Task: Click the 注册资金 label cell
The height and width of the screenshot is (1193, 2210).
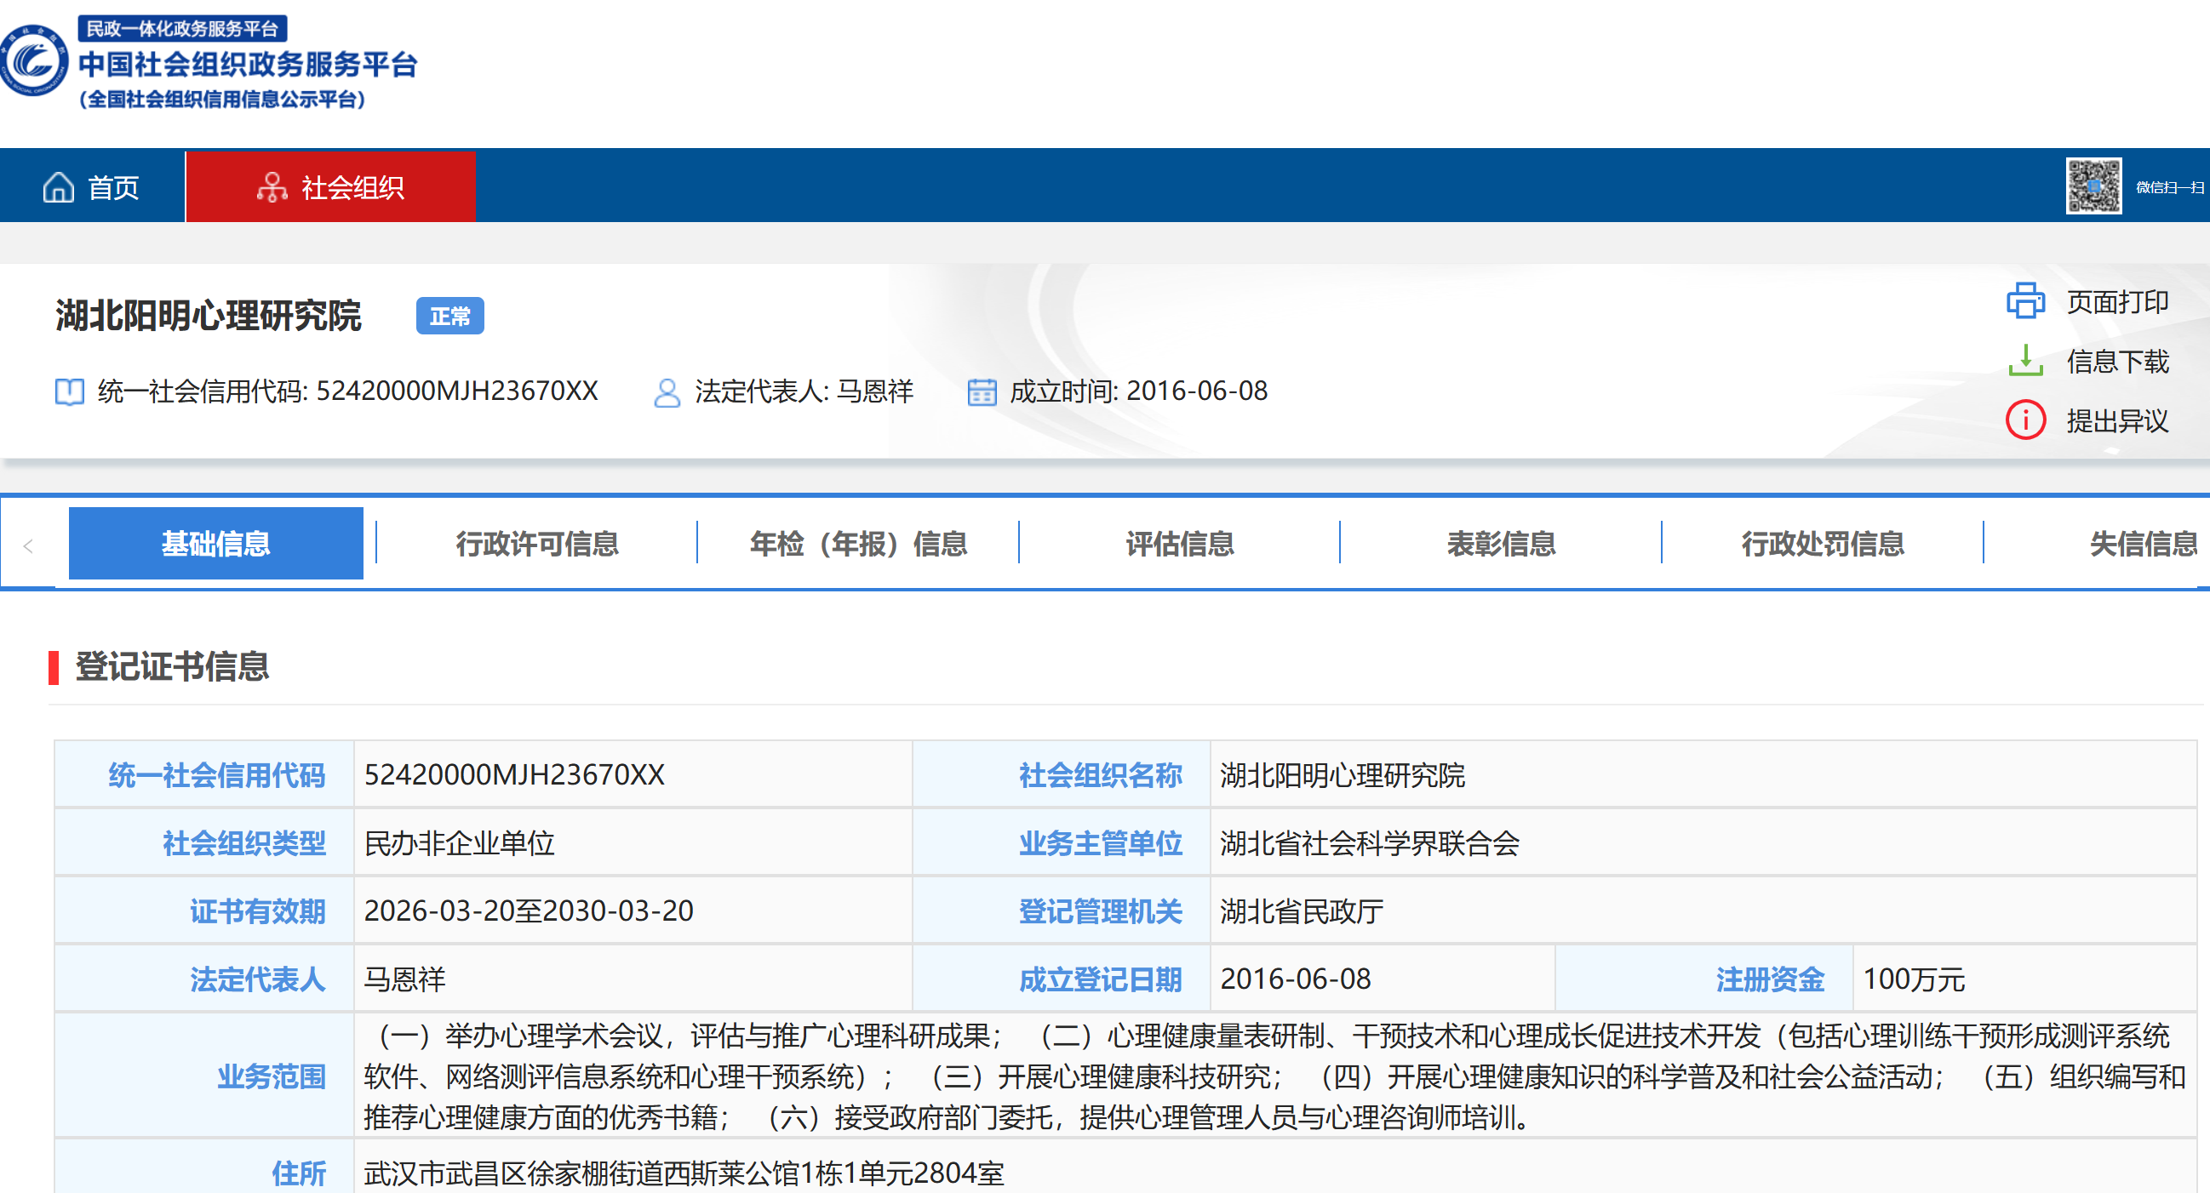Action: click(x=1703, y=979)
